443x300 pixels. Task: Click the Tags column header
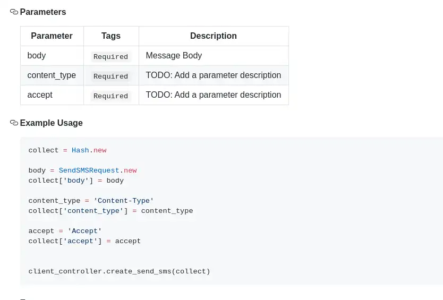coord(111,36)
